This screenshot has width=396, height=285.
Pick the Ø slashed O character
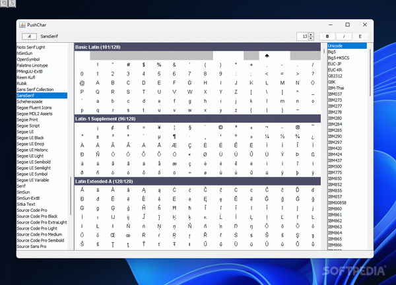click(x=205, y=154)
